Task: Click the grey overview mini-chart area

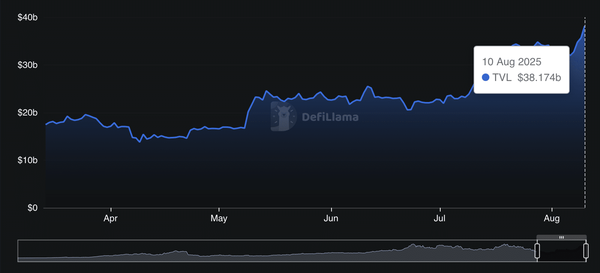Action: 277,252
